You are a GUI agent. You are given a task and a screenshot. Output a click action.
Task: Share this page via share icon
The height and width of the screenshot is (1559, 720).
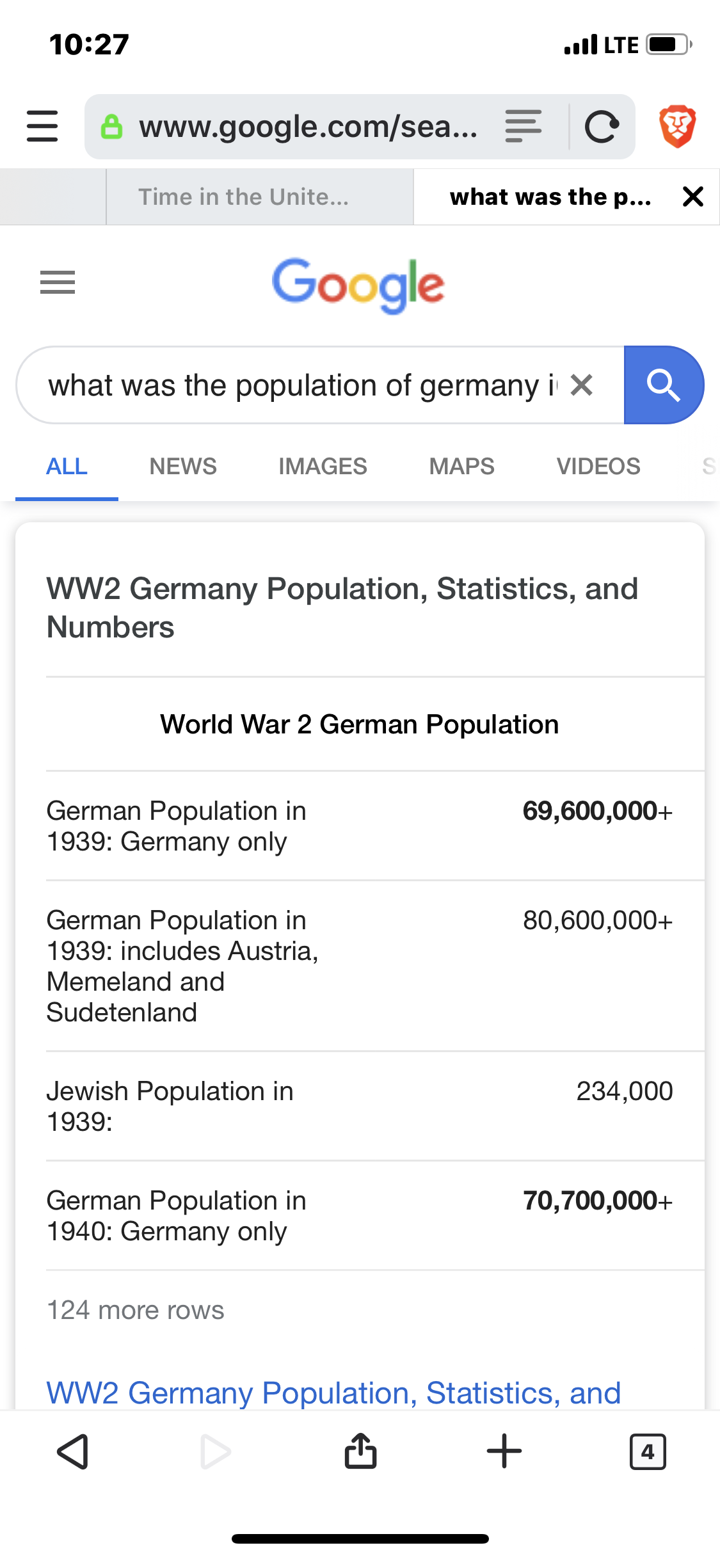[x=360, y=1450]
